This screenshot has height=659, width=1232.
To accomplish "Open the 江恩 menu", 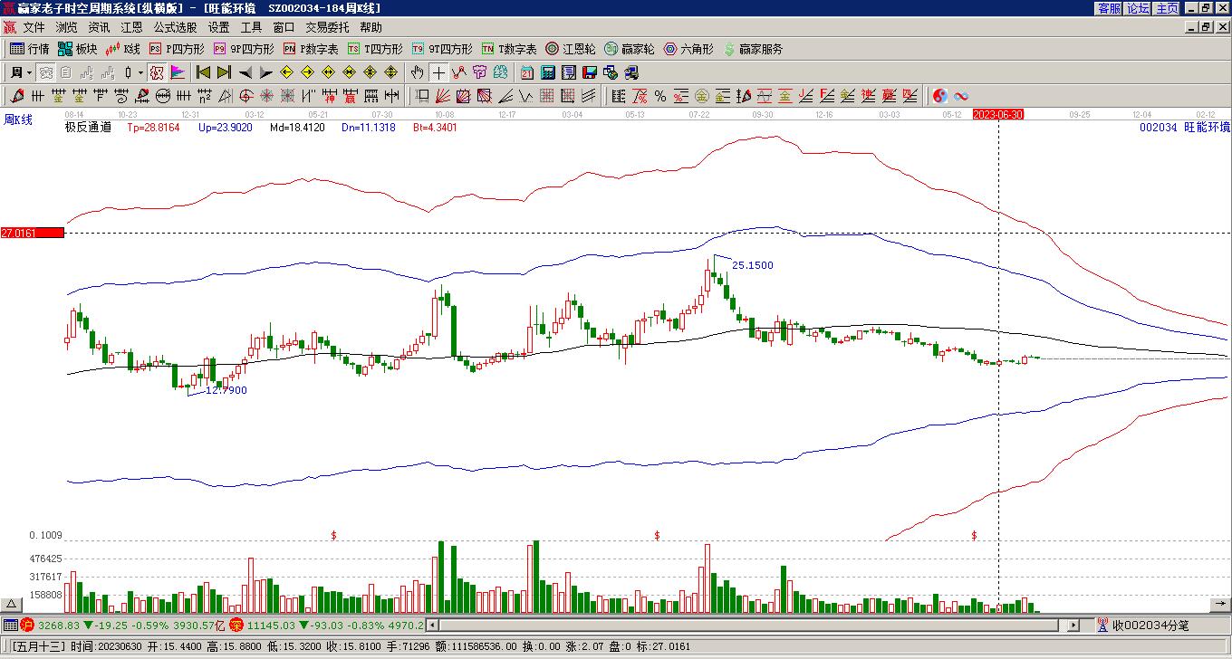I will pyautogui.click(x=131, y=28).
